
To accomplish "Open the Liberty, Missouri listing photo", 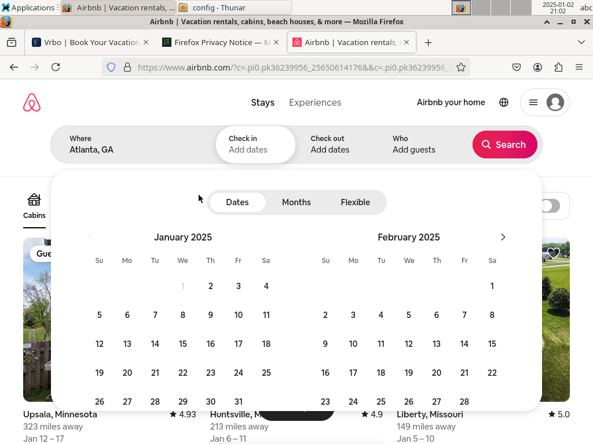I will [x=555, y=320].
